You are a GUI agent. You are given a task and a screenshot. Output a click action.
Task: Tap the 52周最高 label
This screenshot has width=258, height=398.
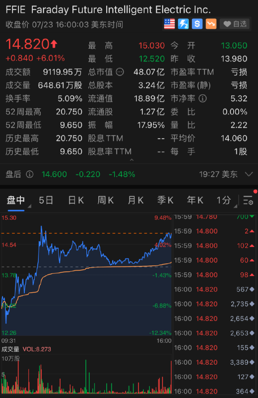(23, 112)
